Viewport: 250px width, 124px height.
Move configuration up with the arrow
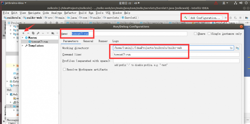tap(43, 33)
